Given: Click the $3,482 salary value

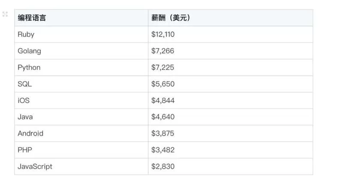Looking at the screenshot, I should coord(163,150).
